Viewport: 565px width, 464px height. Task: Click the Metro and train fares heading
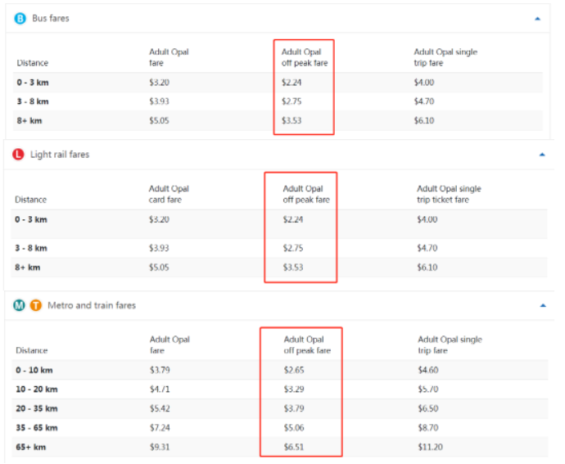[x=92, y=305]
